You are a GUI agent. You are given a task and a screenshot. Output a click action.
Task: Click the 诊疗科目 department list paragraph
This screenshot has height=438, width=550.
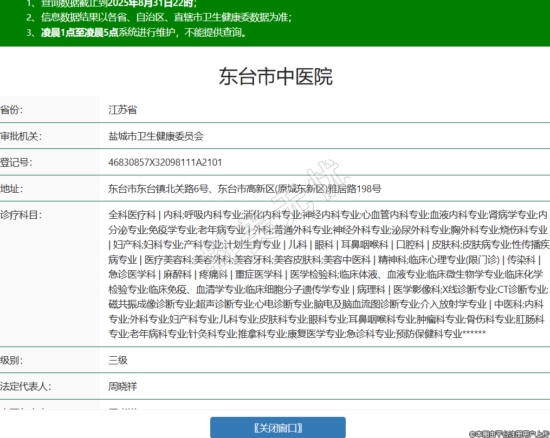pyautogui.click(x=328, y=274)
